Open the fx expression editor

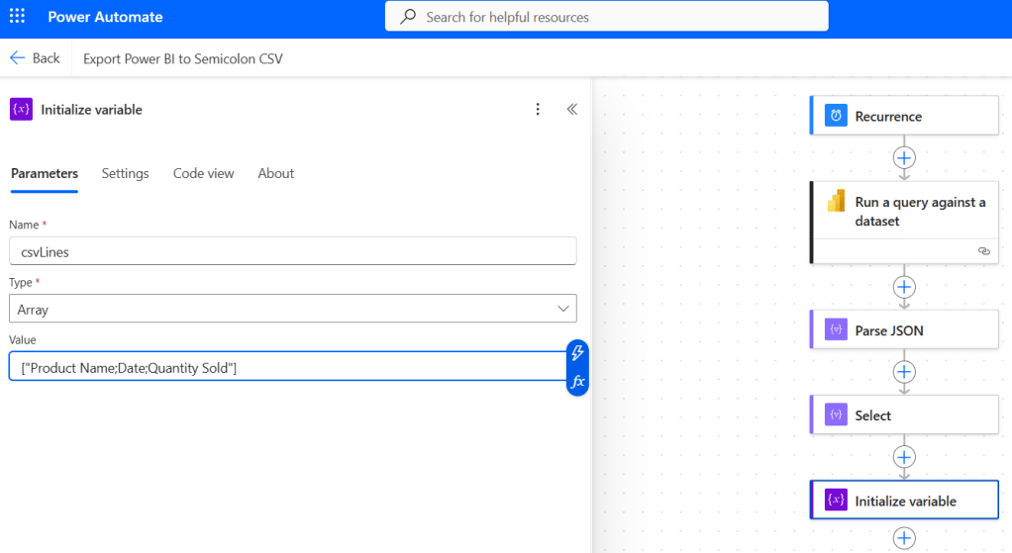(x=577, y=382)
